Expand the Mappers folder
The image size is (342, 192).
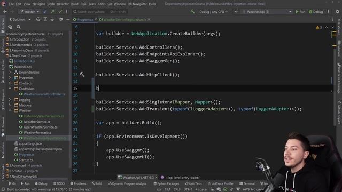[10, 105]
